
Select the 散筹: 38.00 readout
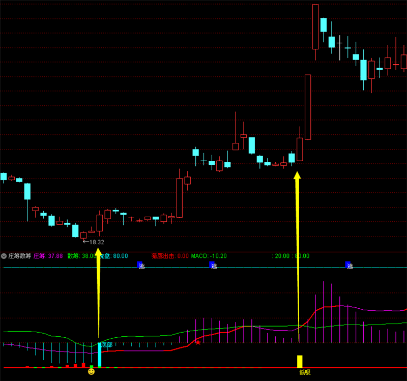pyautogui.click(x=82, y=256)
